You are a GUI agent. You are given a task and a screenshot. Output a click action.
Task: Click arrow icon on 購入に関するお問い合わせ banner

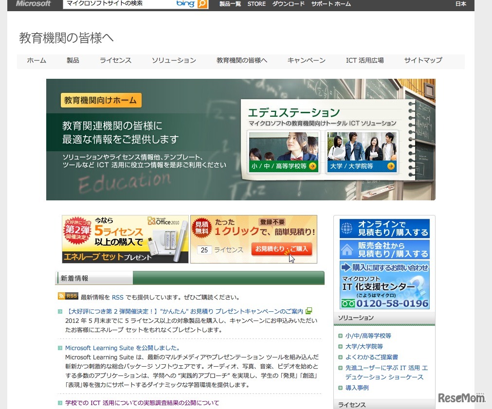pos(346,267)
